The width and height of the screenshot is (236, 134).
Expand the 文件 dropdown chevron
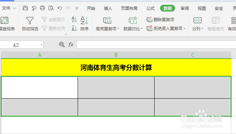15,8
